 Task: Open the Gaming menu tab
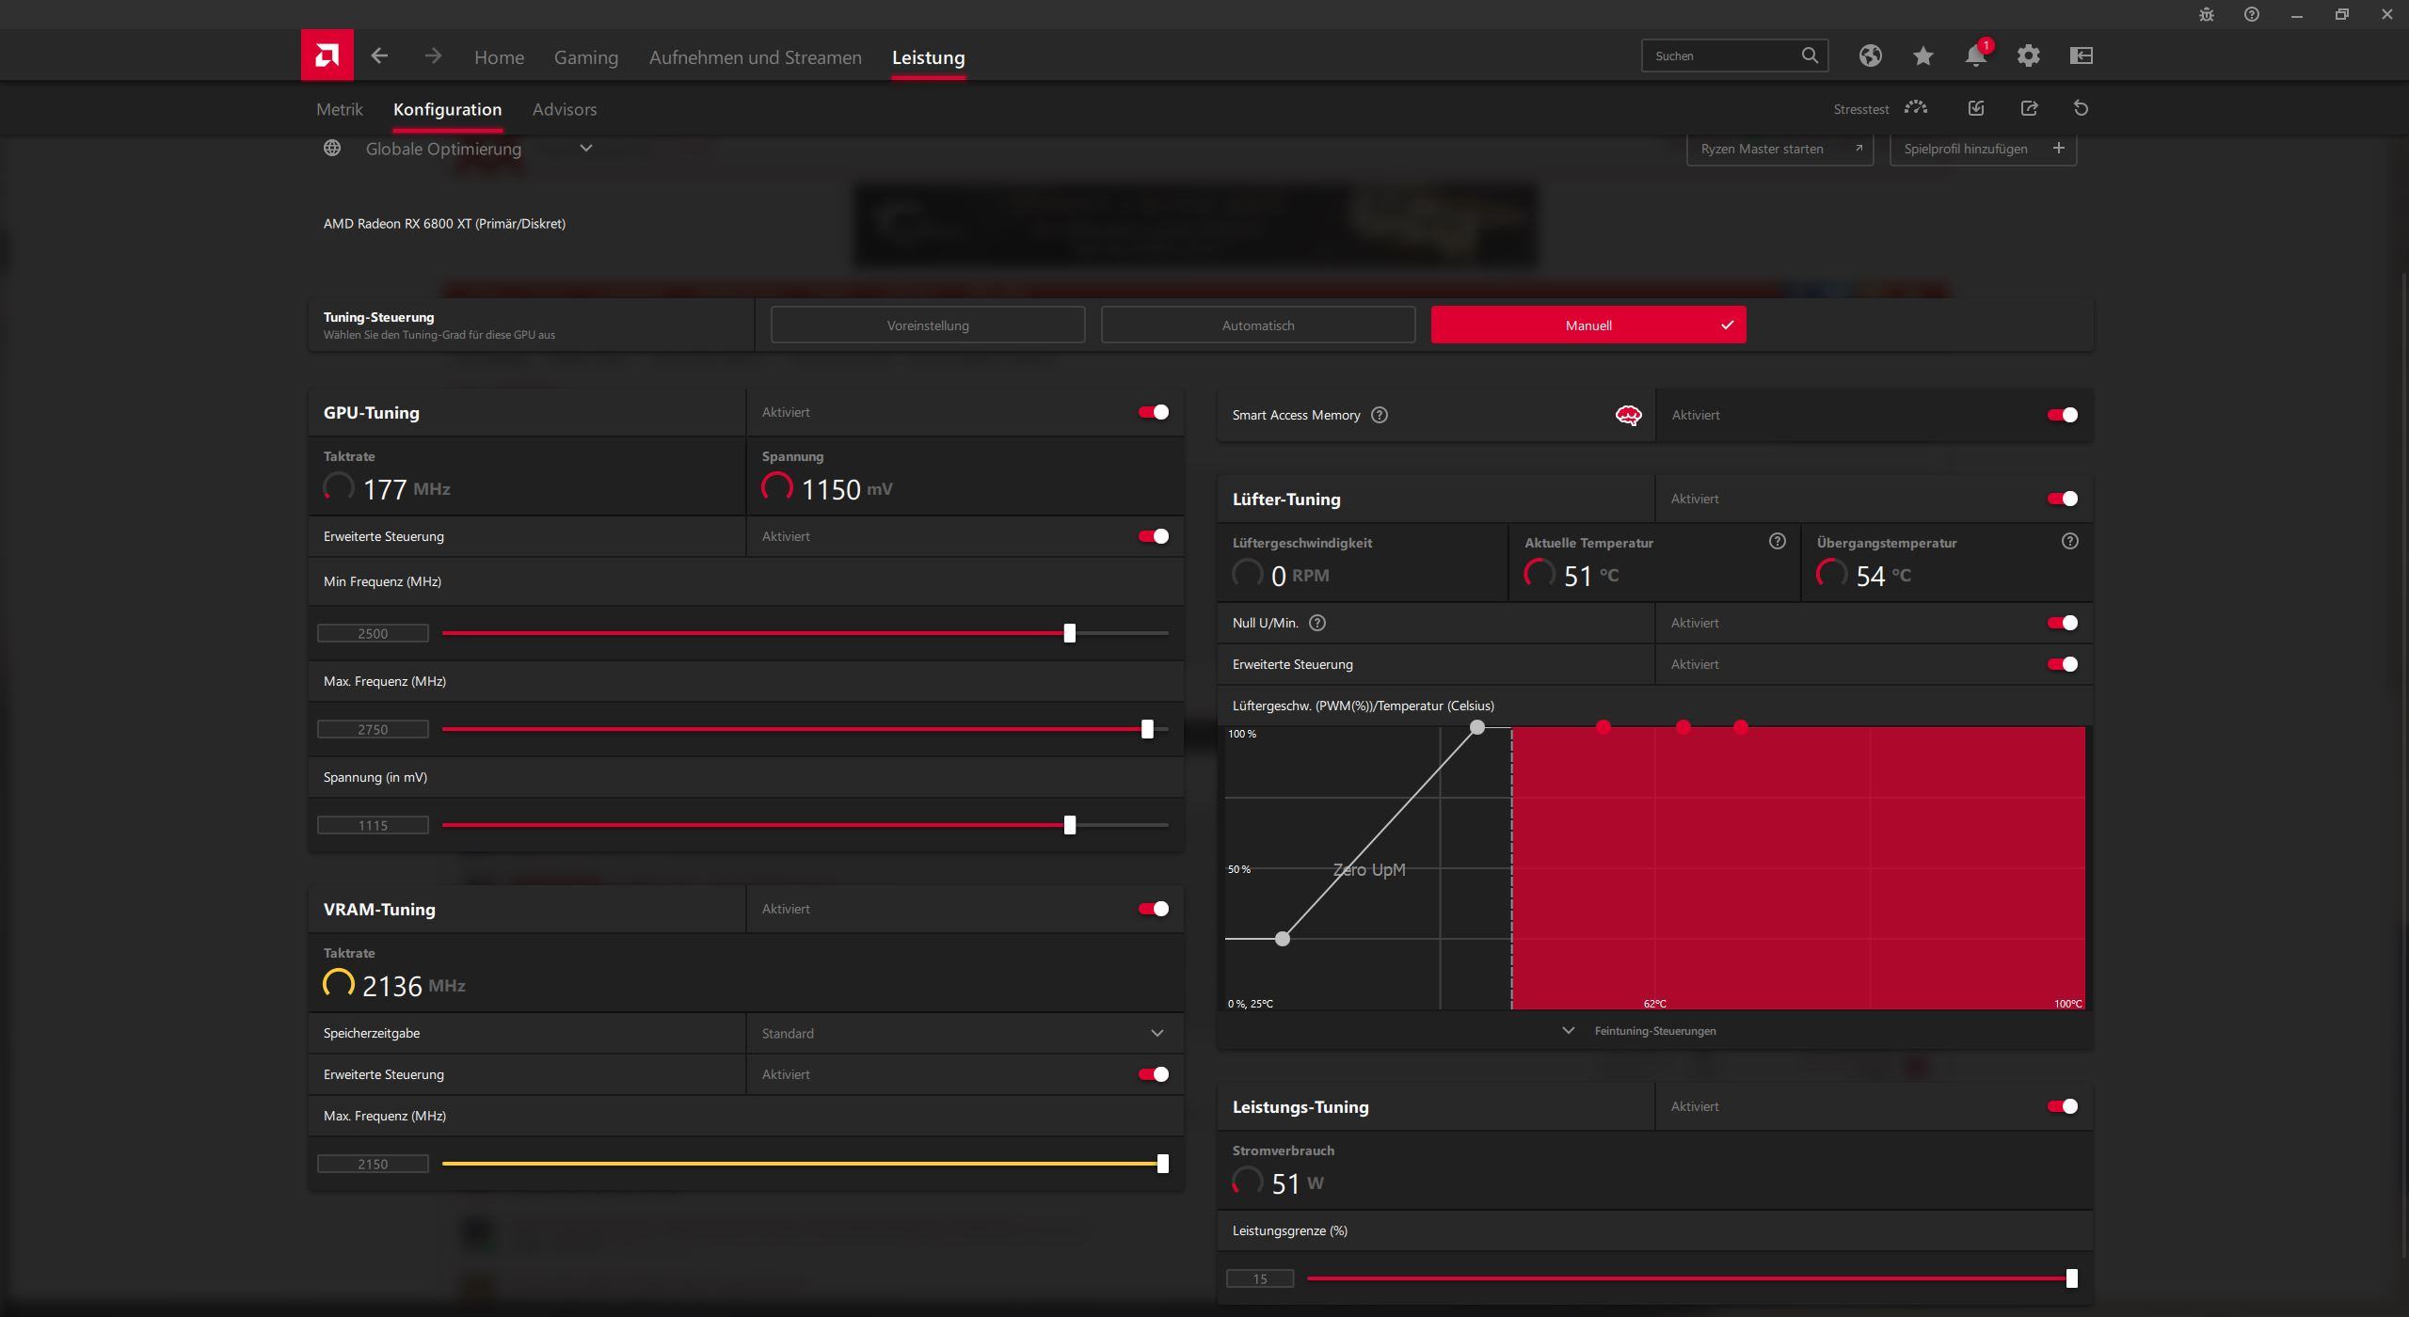pos(585,57)
